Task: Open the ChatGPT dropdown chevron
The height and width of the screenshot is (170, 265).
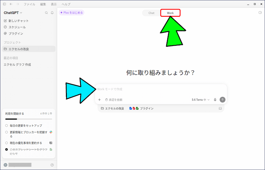Action: 21,13
